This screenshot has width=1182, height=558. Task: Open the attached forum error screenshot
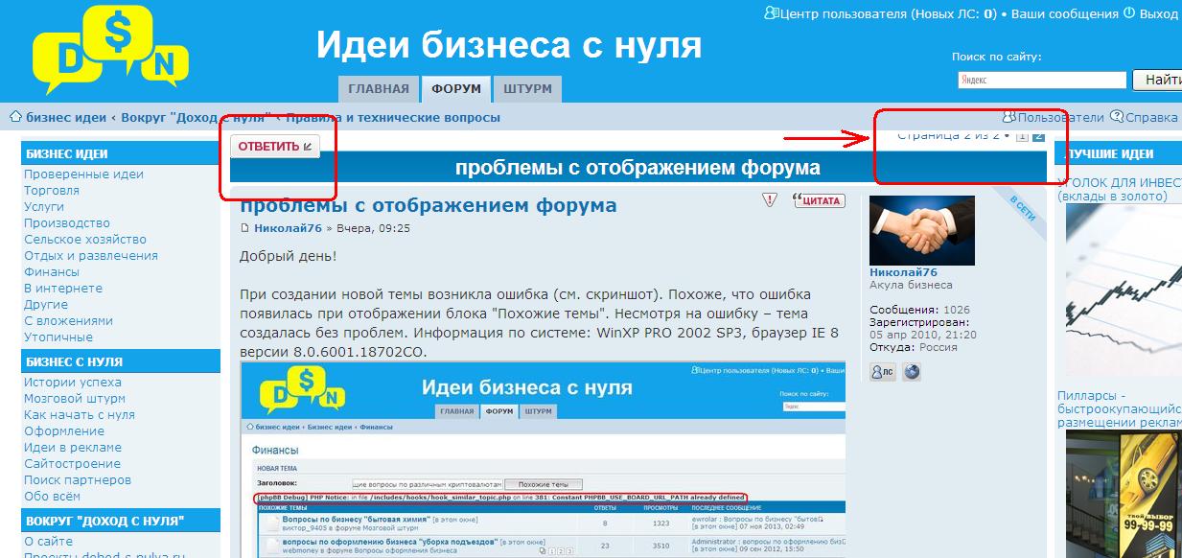(543, 459)
